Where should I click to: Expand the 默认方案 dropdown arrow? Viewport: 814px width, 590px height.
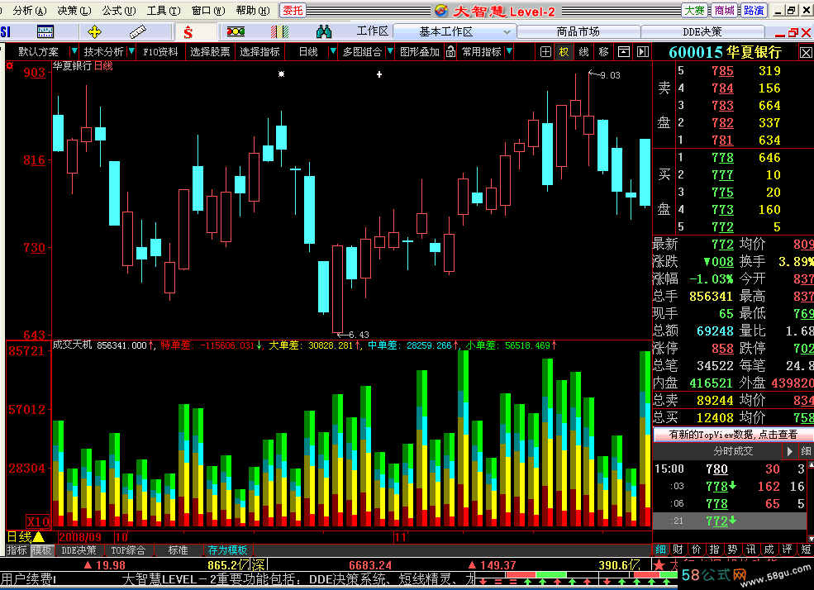[x=74, y=51]
